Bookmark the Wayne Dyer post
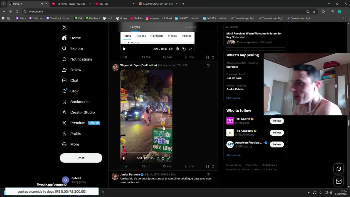The height and width of the screenshot is (197, 350). [x=208, y=166]
